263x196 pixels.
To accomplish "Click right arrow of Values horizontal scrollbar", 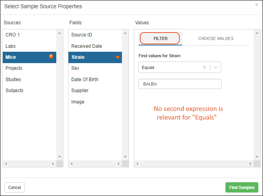I will [250, 163].
